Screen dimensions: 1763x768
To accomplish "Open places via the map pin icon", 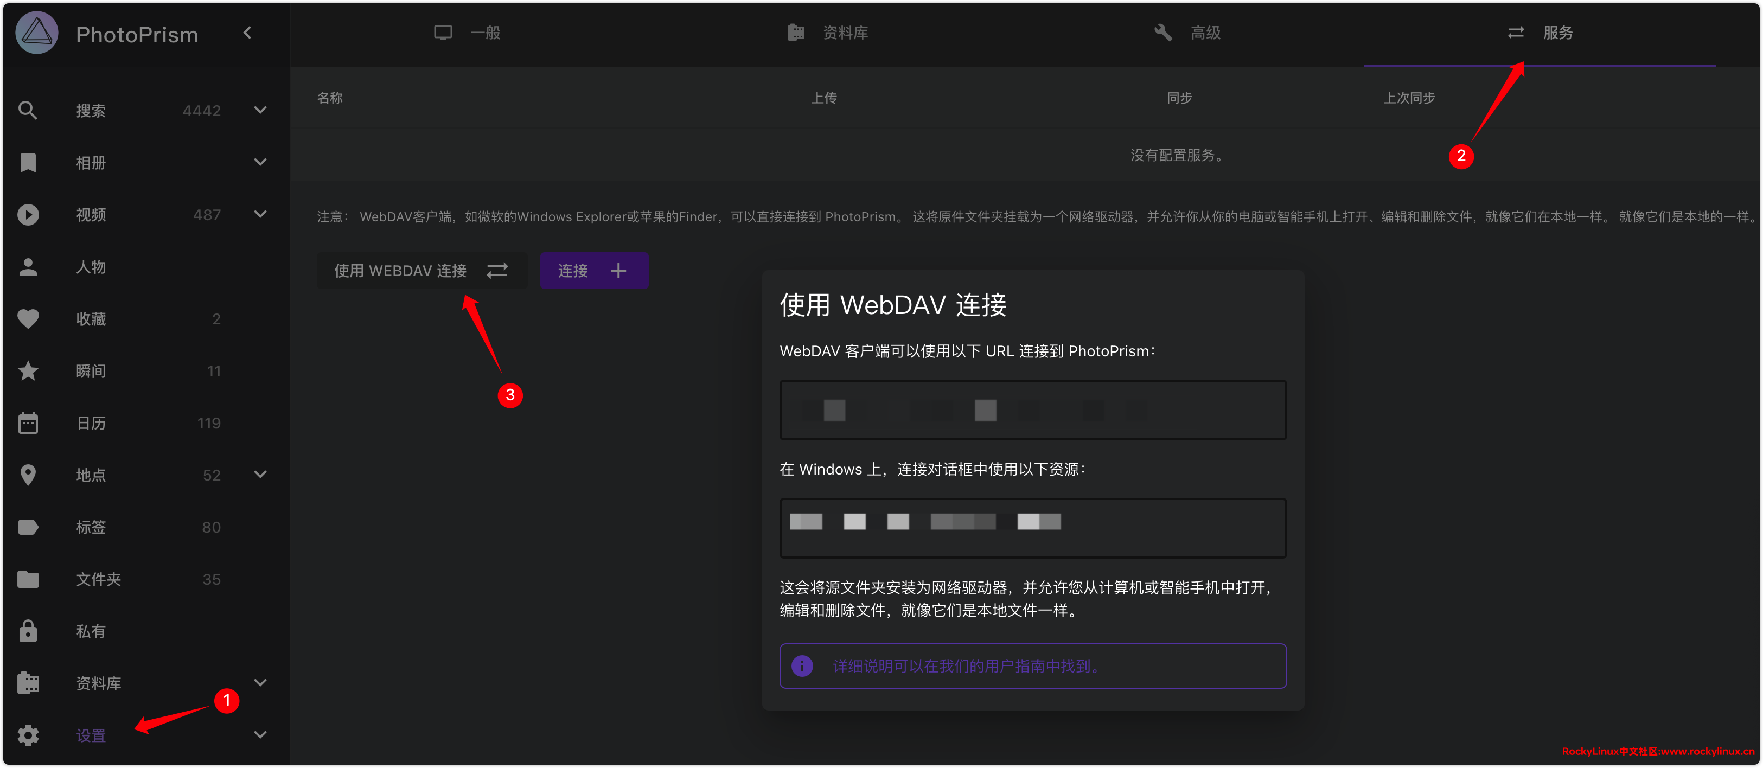I will pos(27,475).
